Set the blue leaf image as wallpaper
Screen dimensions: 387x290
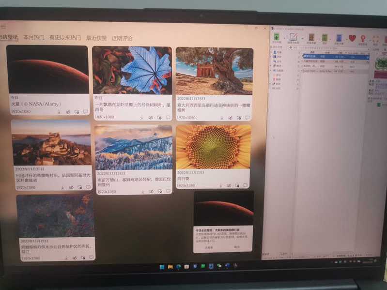(x=159, y=118)
